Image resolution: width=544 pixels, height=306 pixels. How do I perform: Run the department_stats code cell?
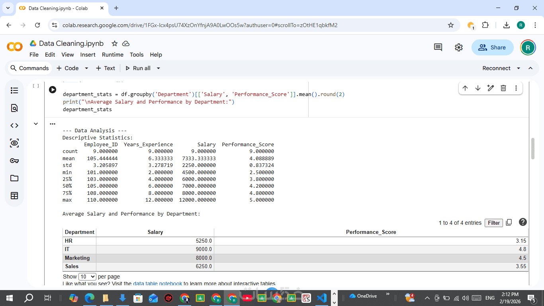pos(53,90)
